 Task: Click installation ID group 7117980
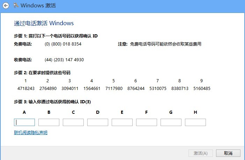[114, 89]
